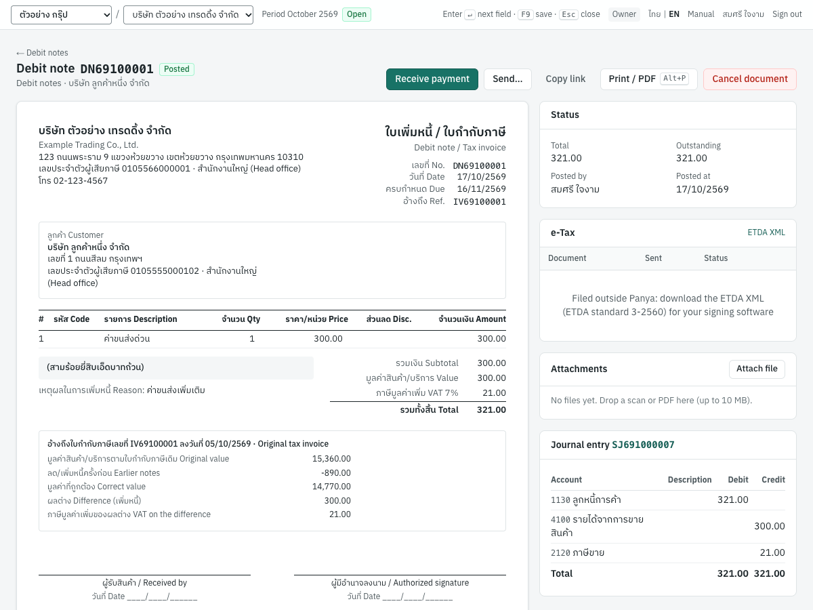Click the ค่าขนส่งด่วน line item description
Screen dimensions: 813x610
tap(127, 338)
